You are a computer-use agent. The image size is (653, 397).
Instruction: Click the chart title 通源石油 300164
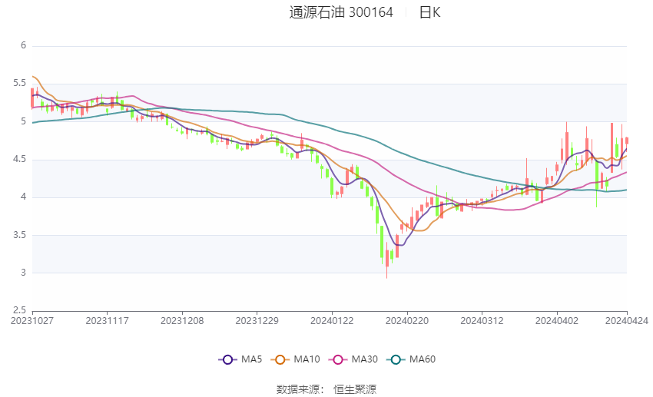tap(341, 12)
